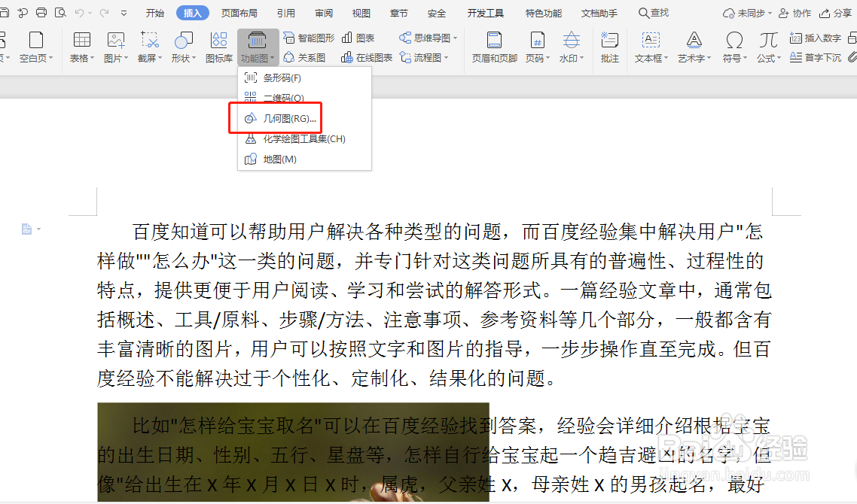
Task: Select 几何图(RG) from the menu
Action: [304, 119]
